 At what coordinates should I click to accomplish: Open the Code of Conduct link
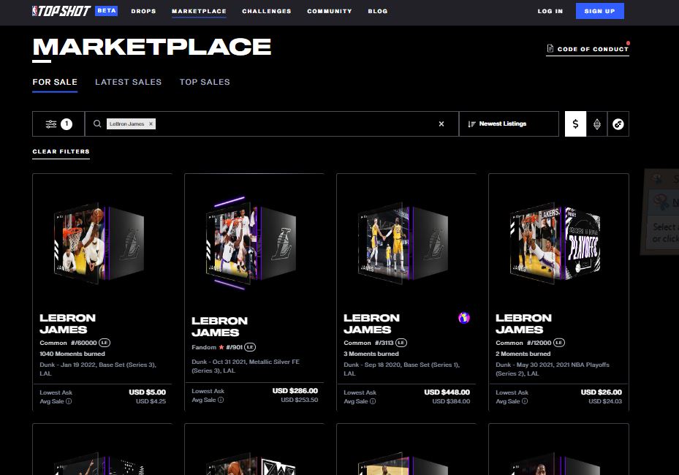(x=588, y=49)
